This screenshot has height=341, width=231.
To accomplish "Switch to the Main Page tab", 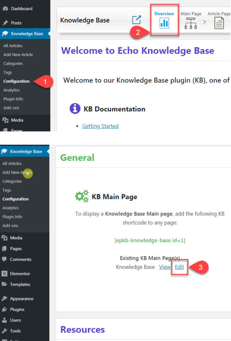I will (191, 20).
